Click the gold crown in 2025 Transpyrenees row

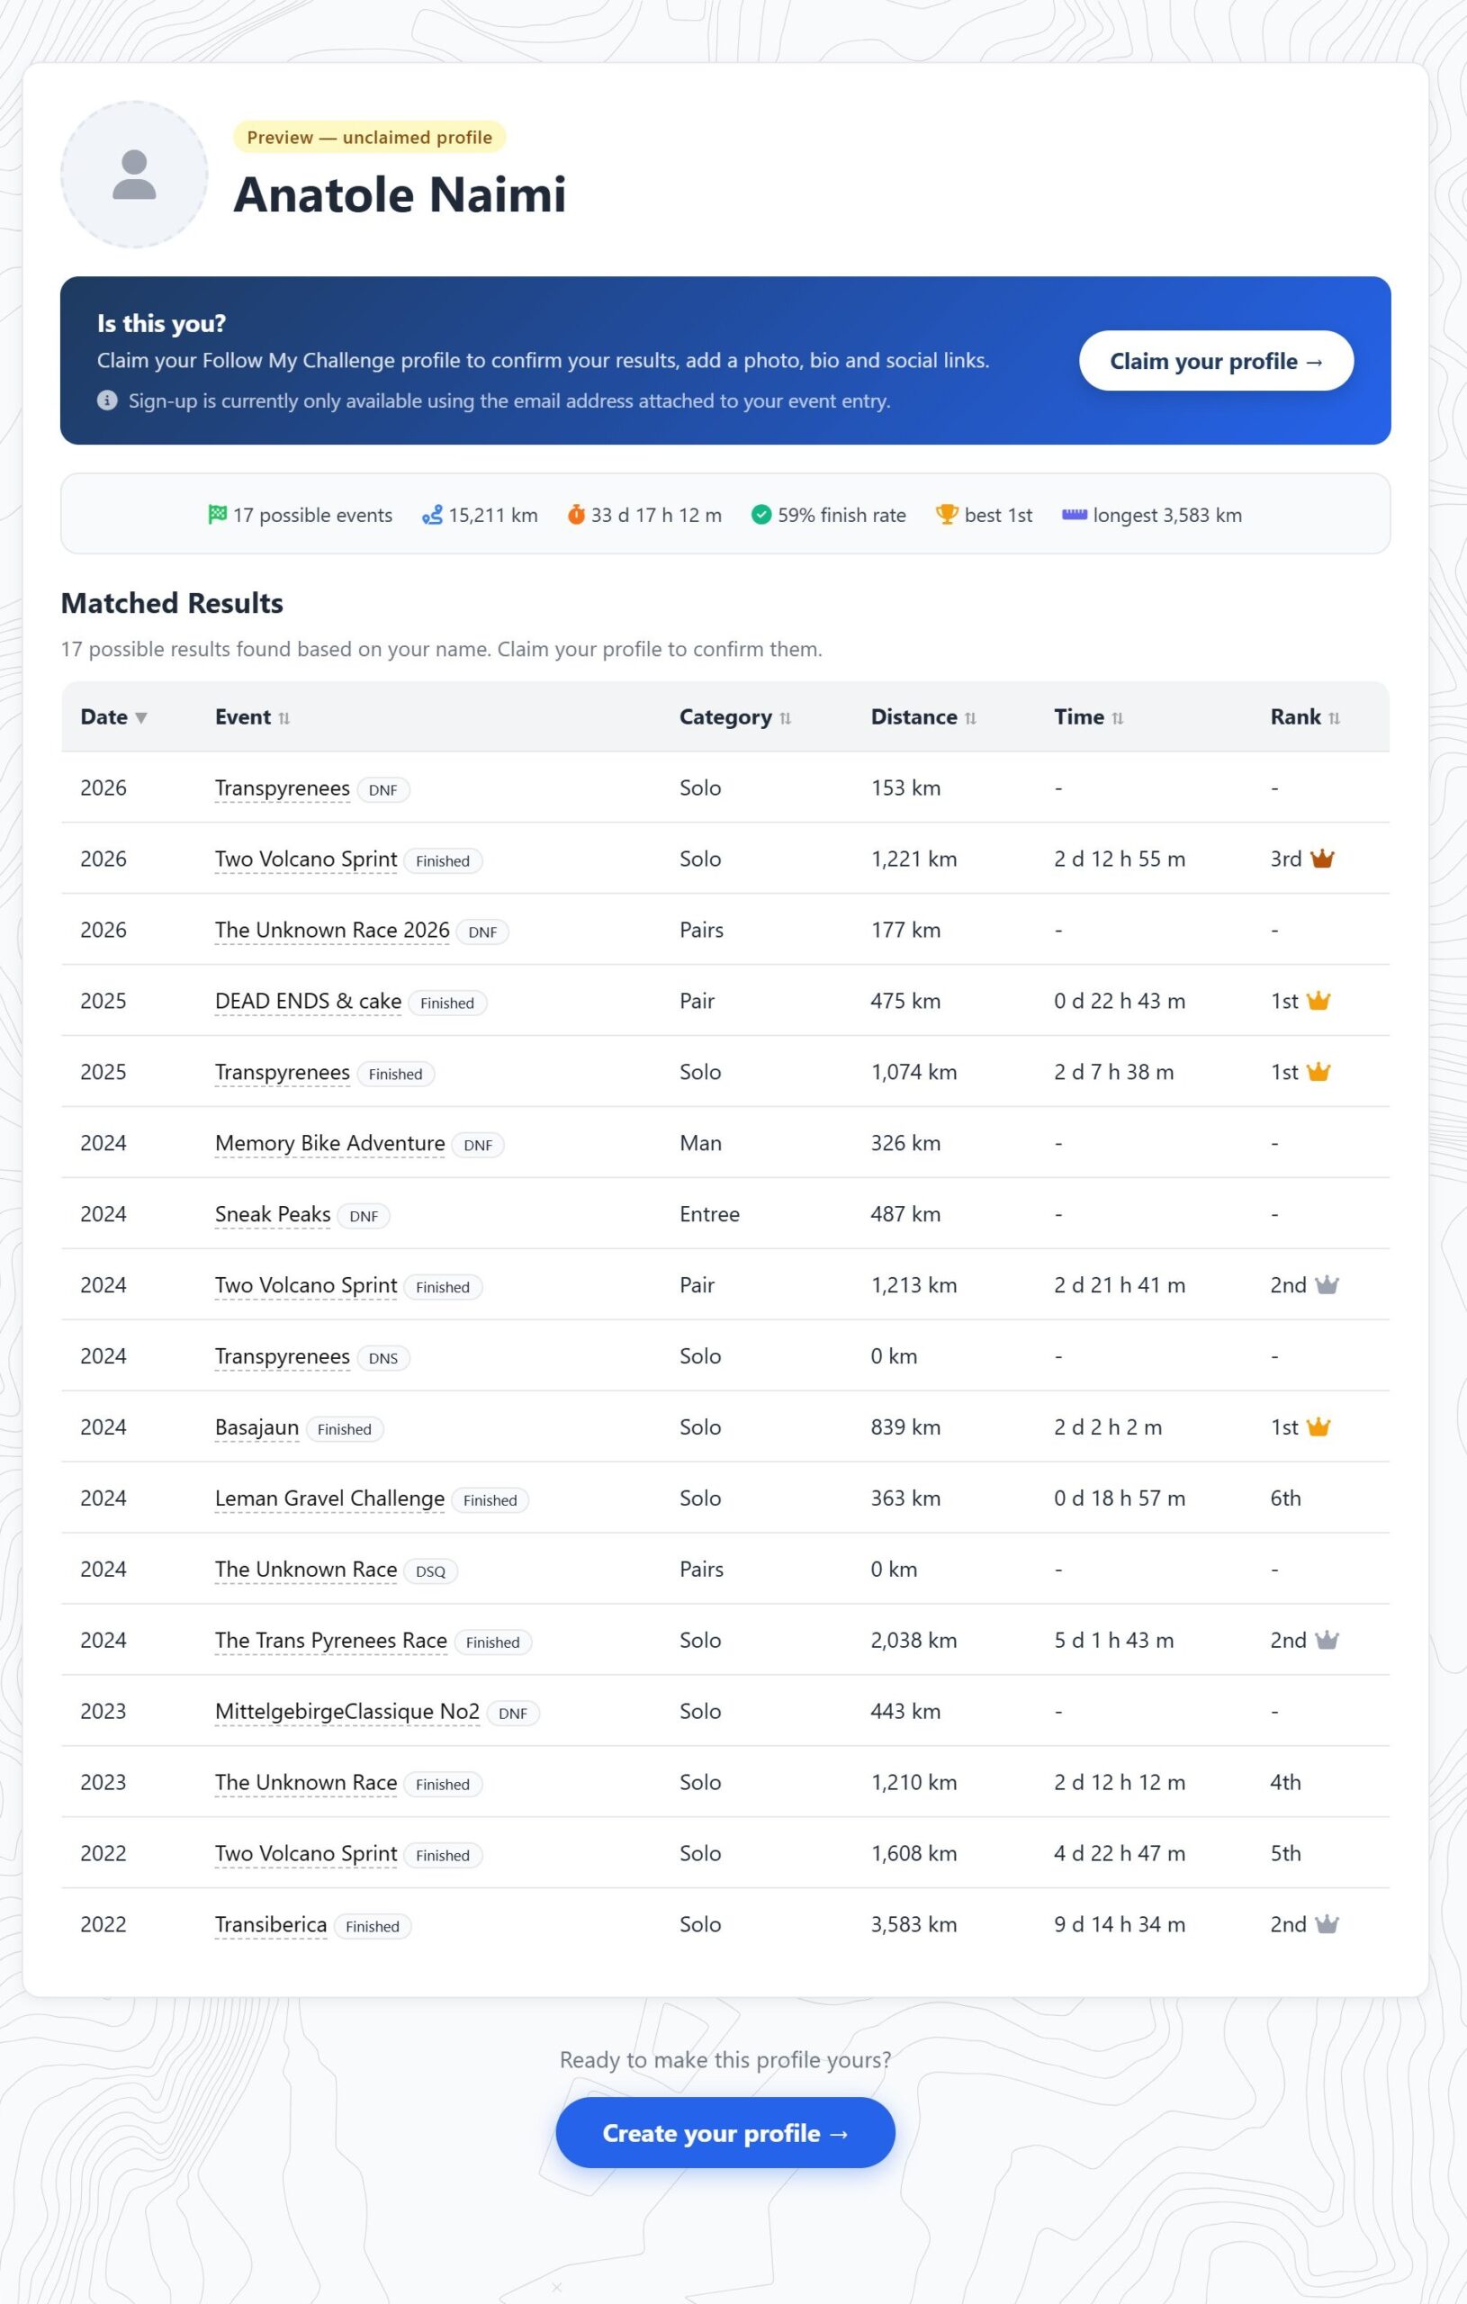tap(1318, 1071)
